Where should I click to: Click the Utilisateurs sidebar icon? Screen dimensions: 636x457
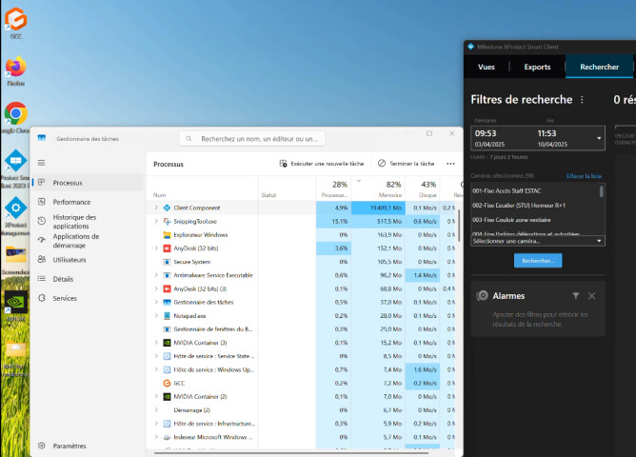[x=42, y=259]
